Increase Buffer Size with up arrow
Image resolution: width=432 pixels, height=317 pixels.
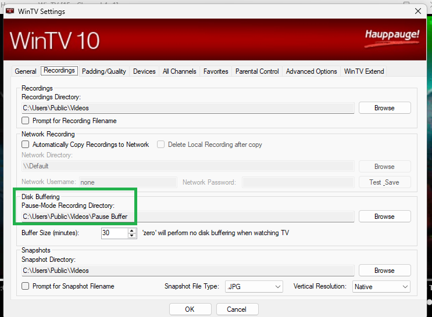coord(132,230)
